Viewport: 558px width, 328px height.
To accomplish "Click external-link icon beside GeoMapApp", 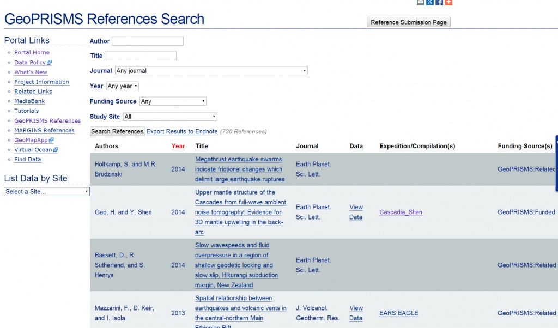I will [x=51, y=140].
